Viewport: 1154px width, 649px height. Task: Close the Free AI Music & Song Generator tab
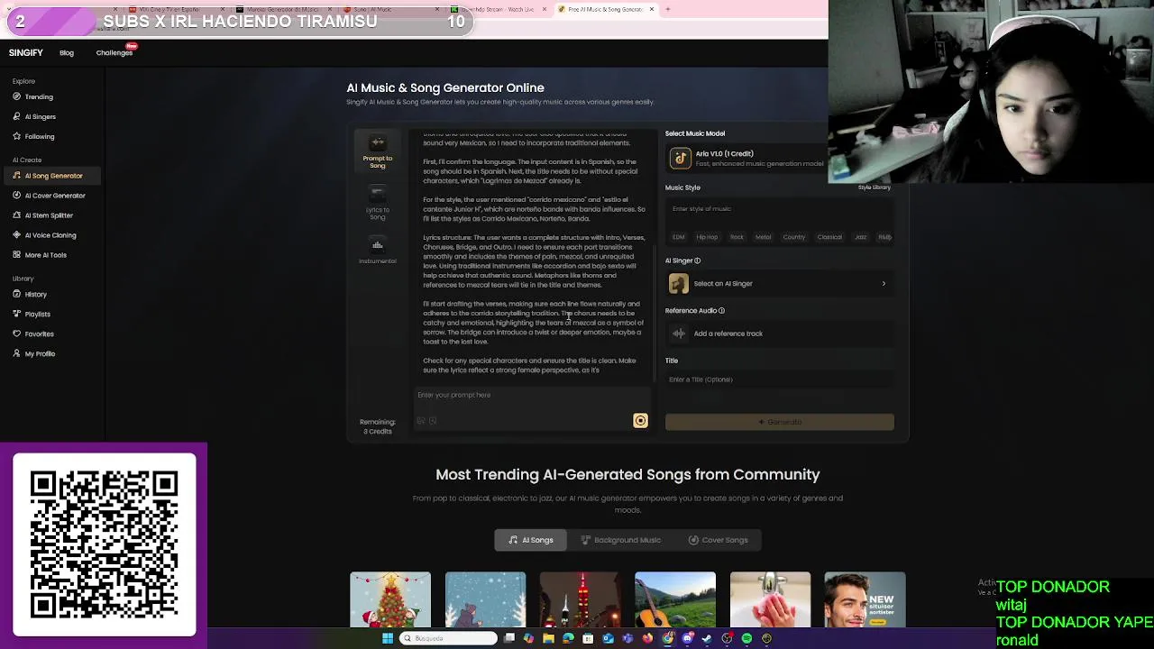[652, 9]
